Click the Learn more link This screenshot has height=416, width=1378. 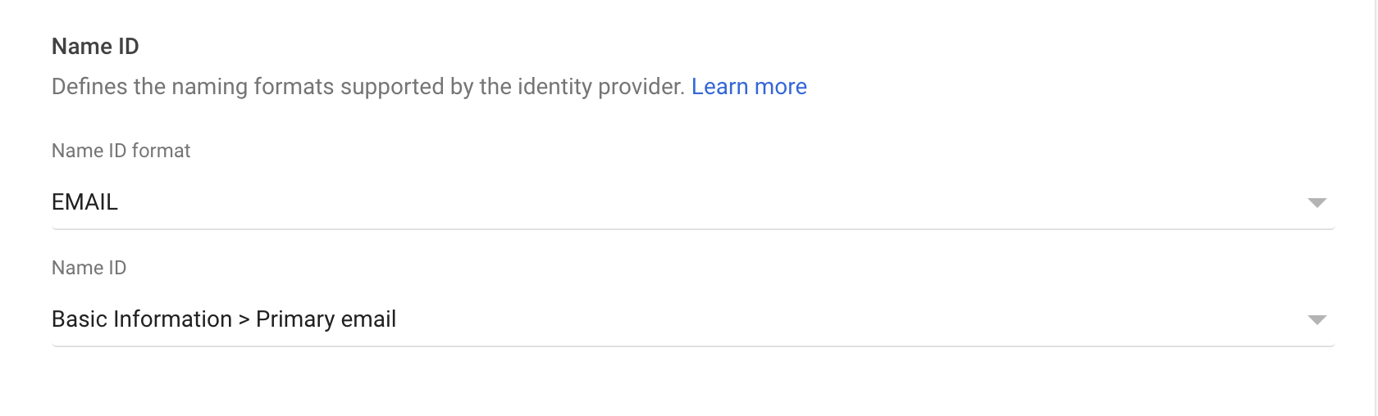[x=748, y=87]
